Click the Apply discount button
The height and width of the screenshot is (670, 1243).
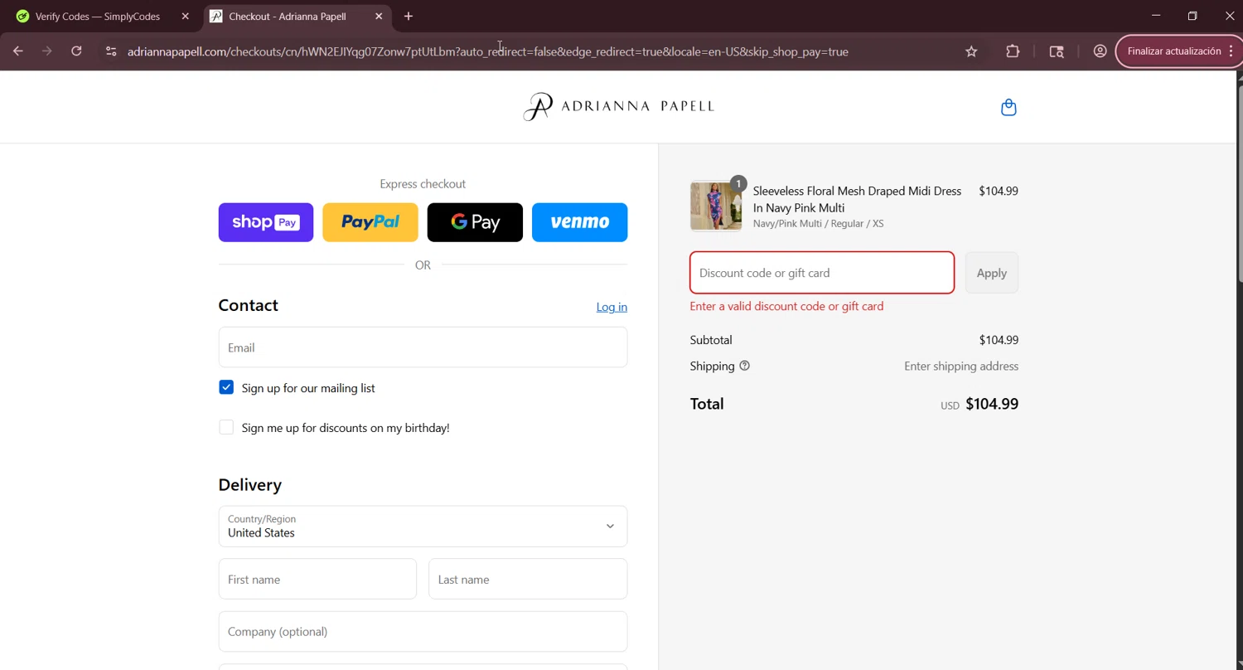[x=992, y=273]
